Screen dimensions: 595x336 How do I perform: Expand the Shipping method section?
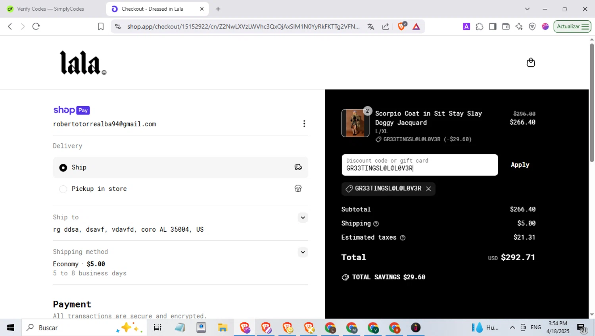point(303,252)
